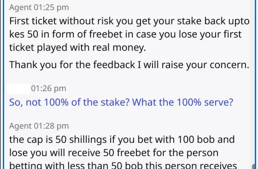Click the 'betting with less than 50 bob' line
This screenshot has height=169, width=258.
123,165
